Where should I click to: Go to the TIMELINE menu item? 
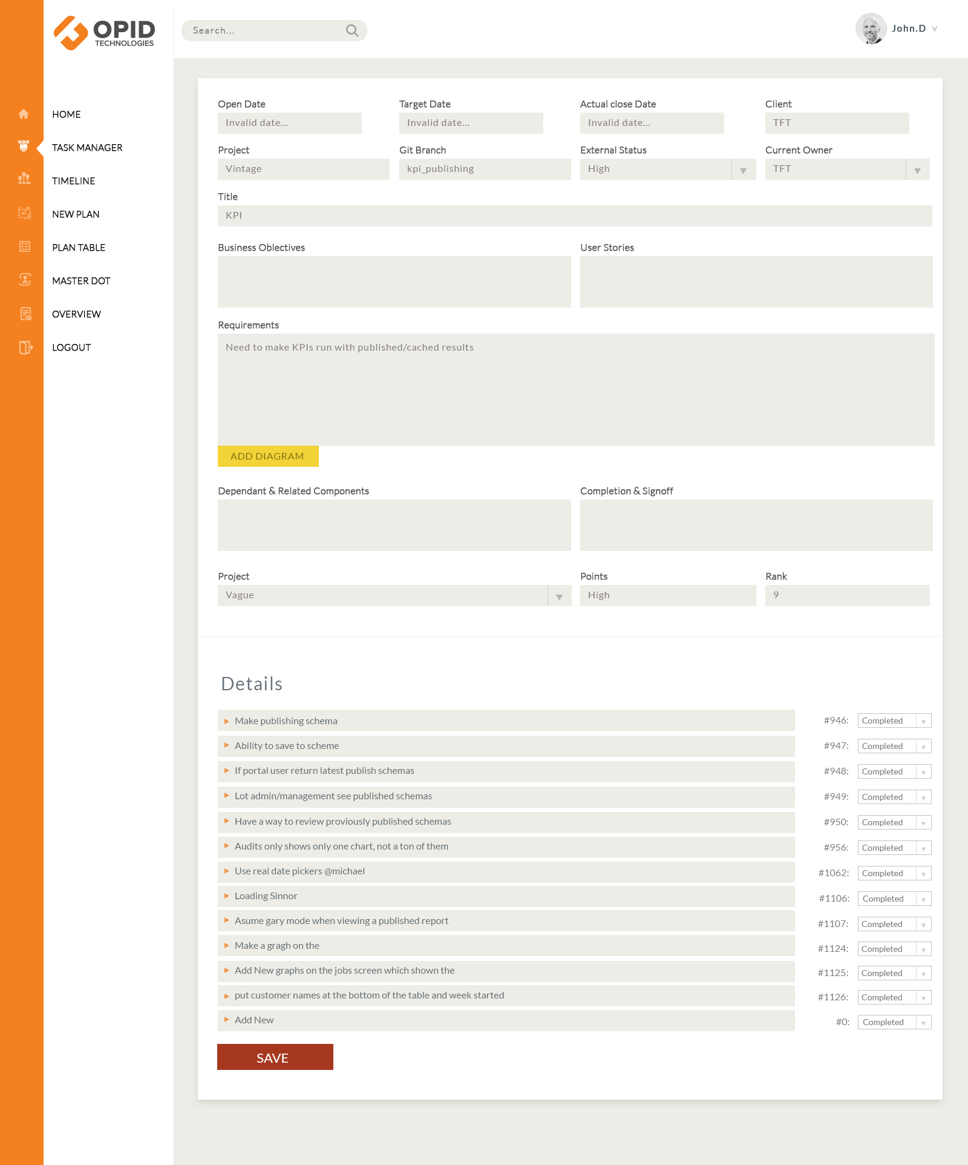[73, 181]
